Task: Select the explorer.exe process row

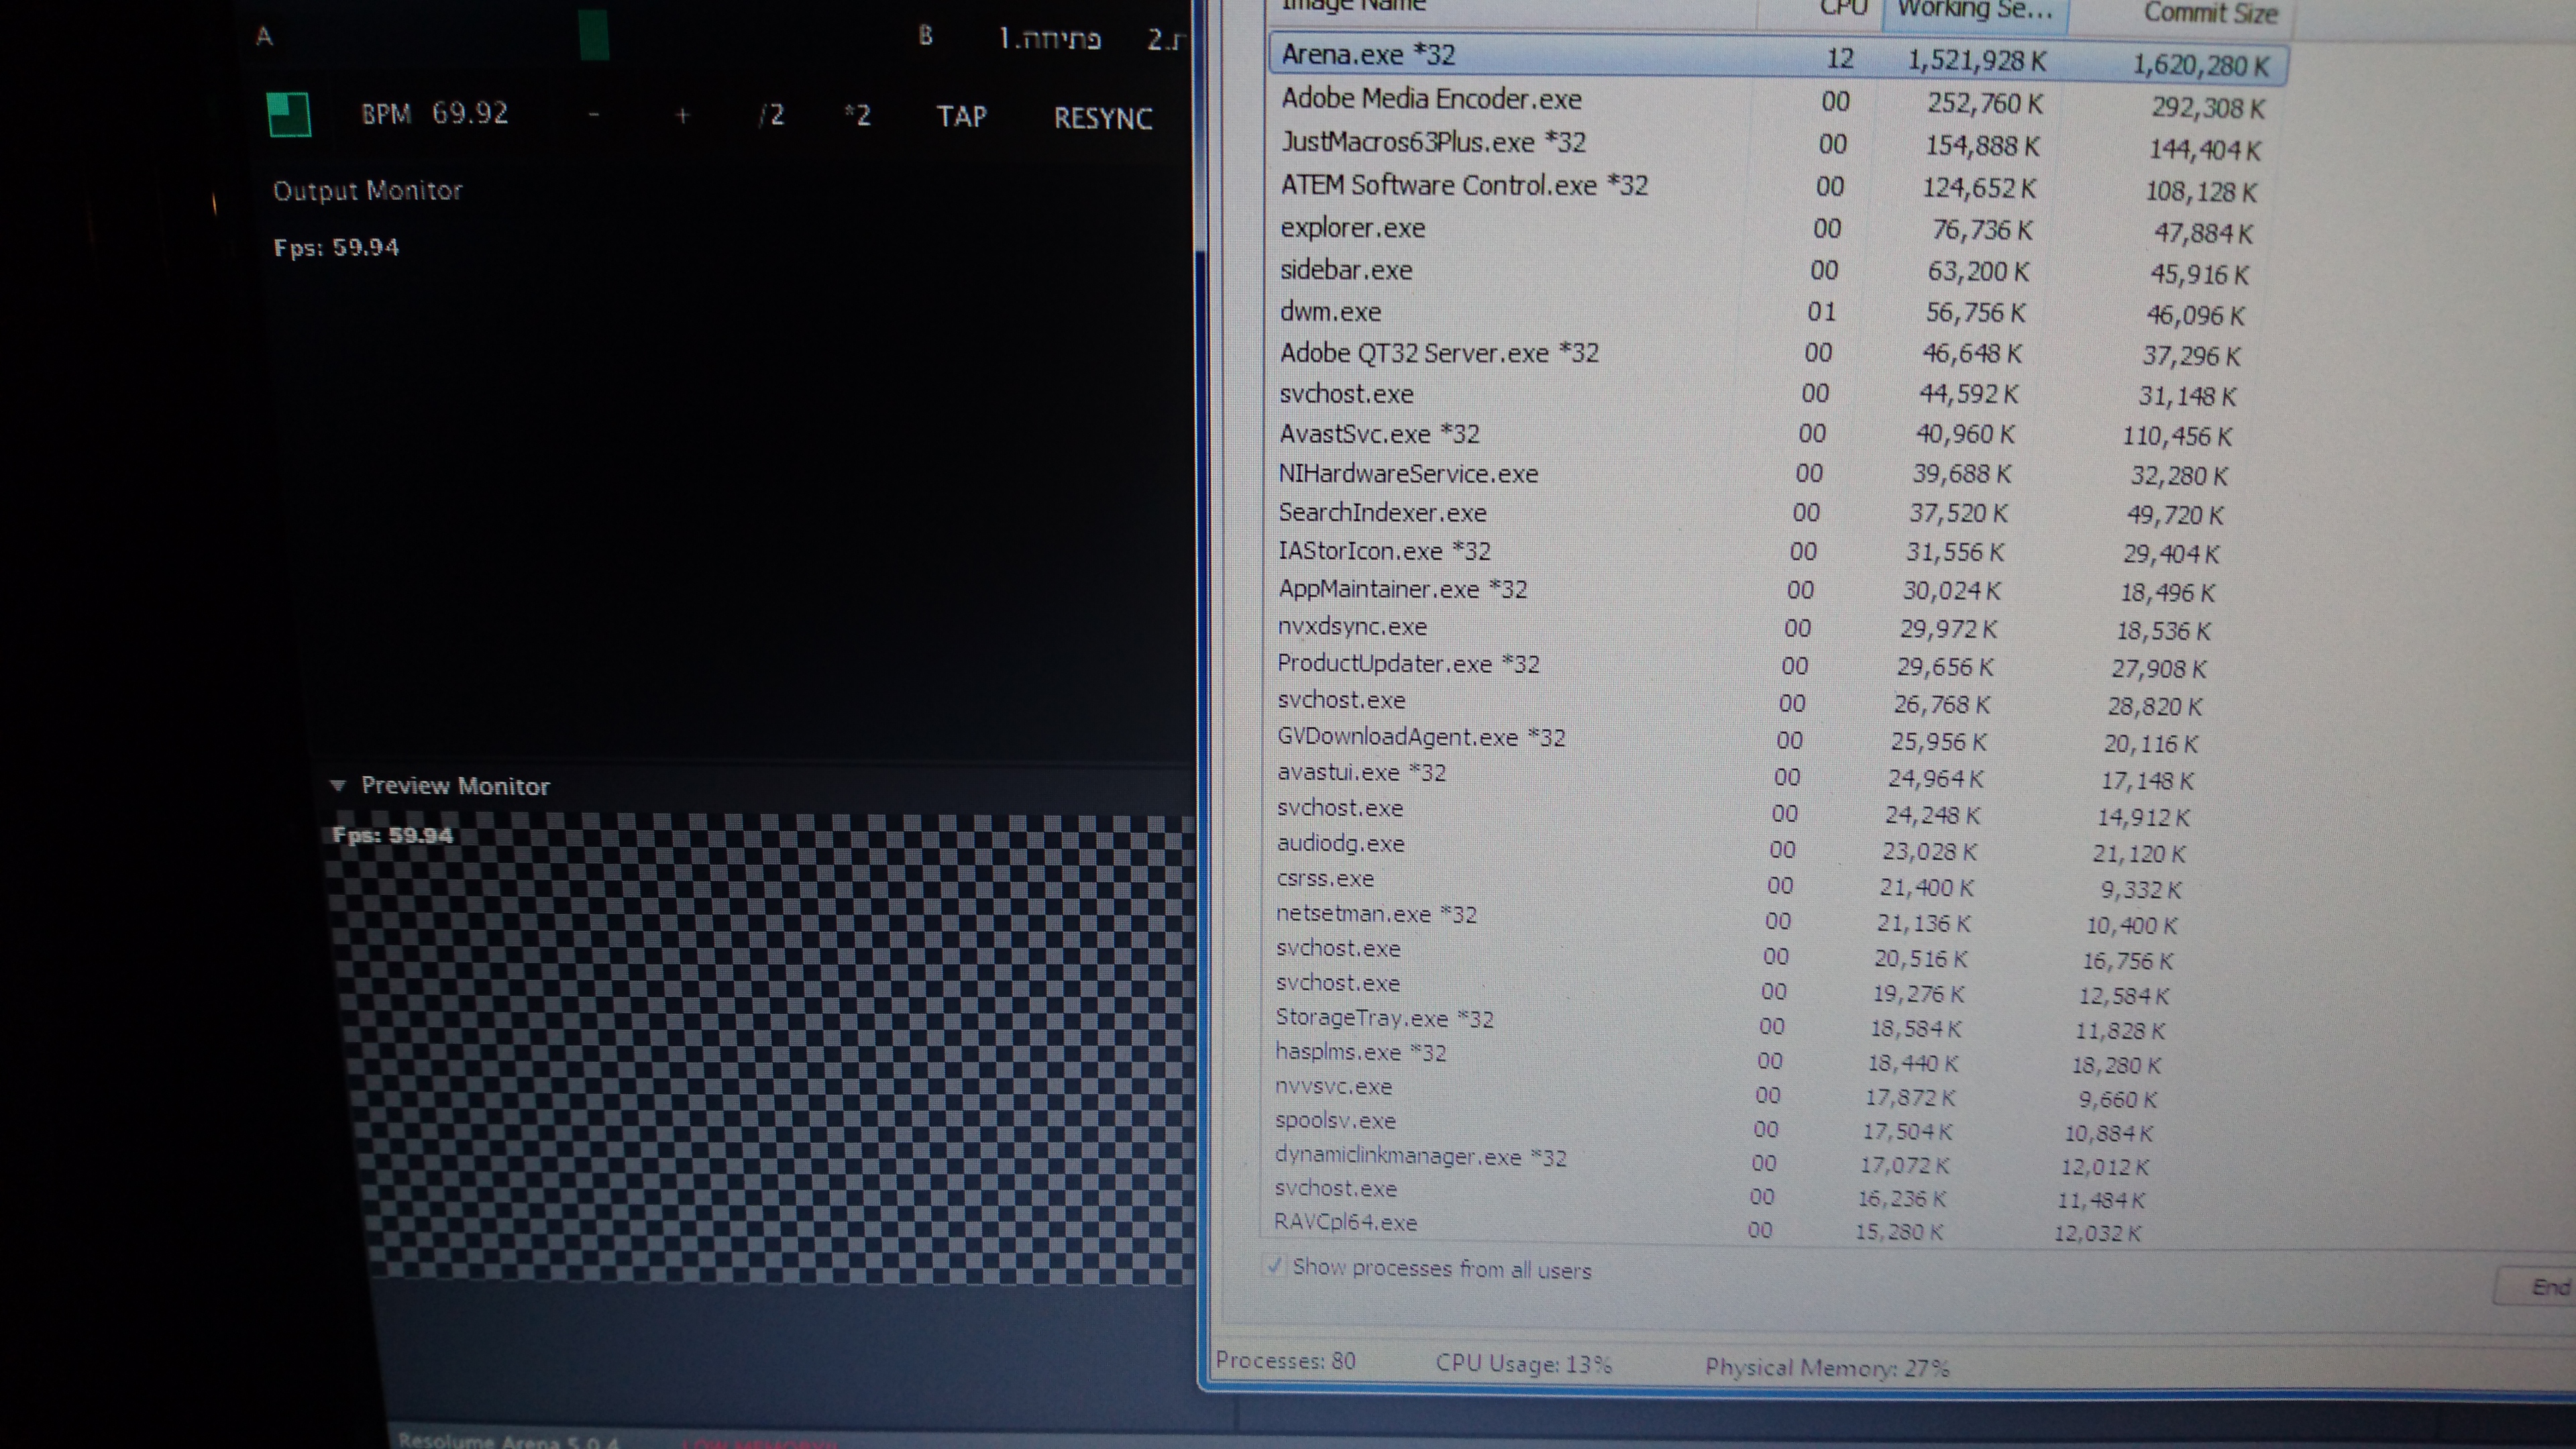Action: pos(1353,228)
